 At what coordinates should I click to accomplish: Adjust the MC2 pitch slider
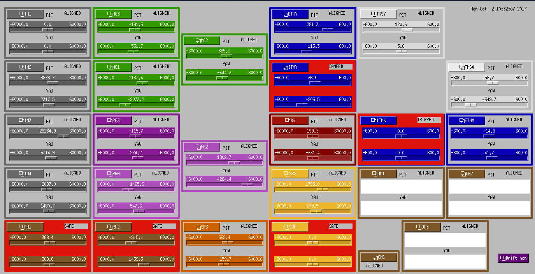pos(226,56)
